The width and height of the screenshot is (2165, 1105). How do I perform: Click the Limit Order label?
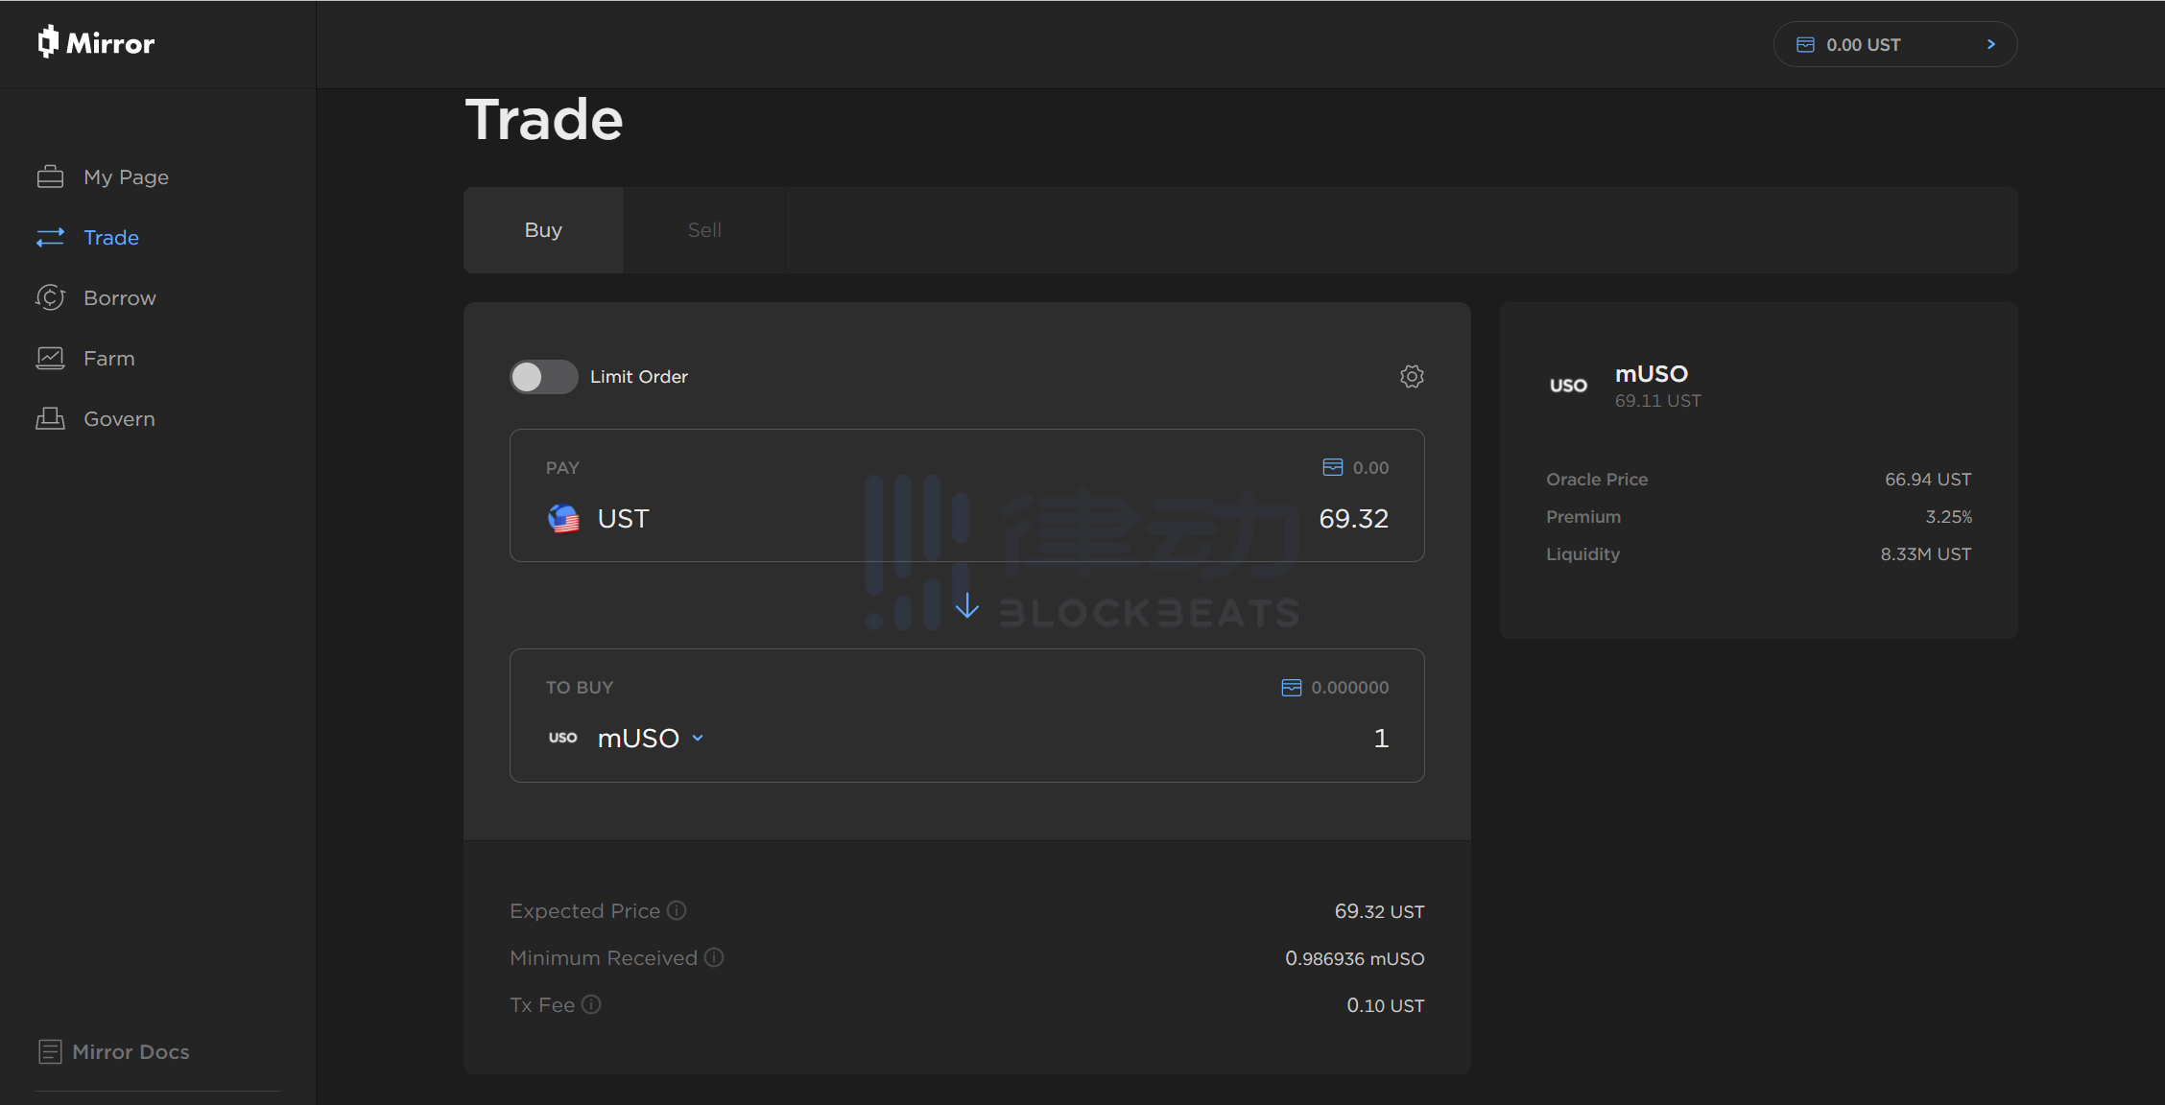click(x=639, y=376)
